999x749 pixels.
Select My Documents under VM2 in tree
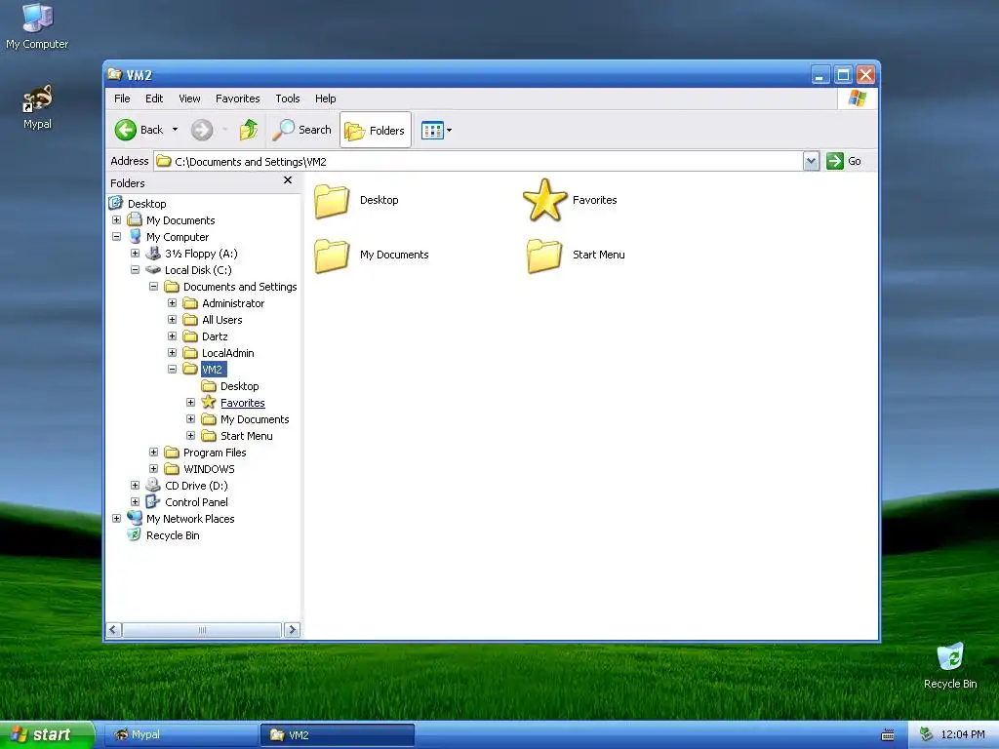click(x=255, y=419)
